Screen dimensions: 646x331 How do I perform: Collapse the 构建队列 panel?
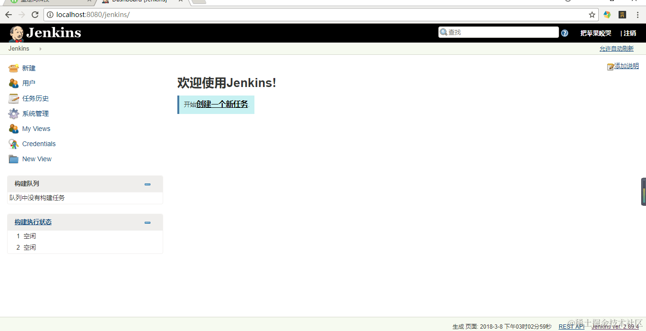[x=148, y=184]
